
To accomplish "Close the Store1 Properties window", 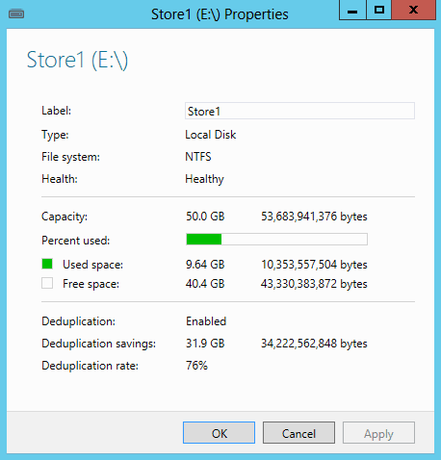I will [x=413, y=11].
